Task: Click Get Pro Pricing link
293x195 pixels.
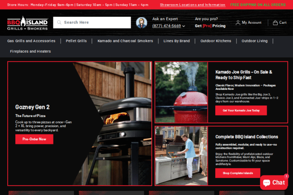Action: (x=210, y=26)
